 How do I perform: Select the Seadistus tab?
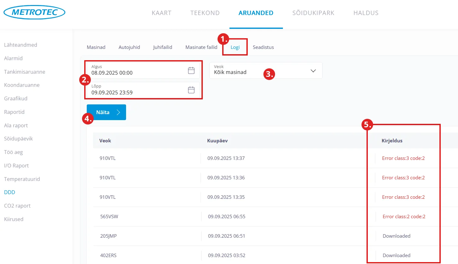coord(263,47)
